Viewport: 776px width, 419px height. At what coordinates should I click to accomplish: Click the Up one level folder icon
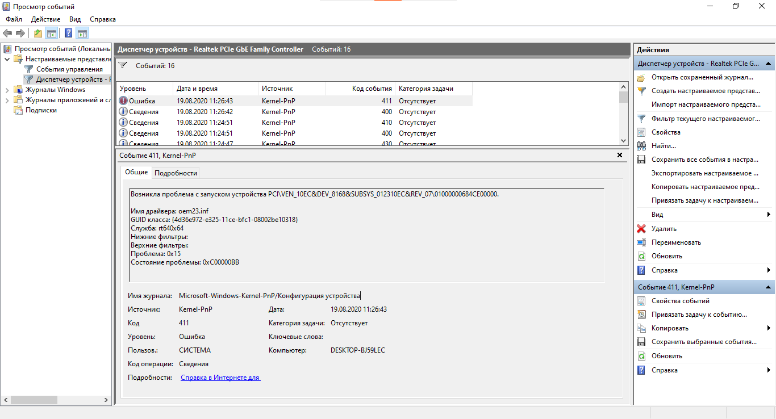(38, 33)
